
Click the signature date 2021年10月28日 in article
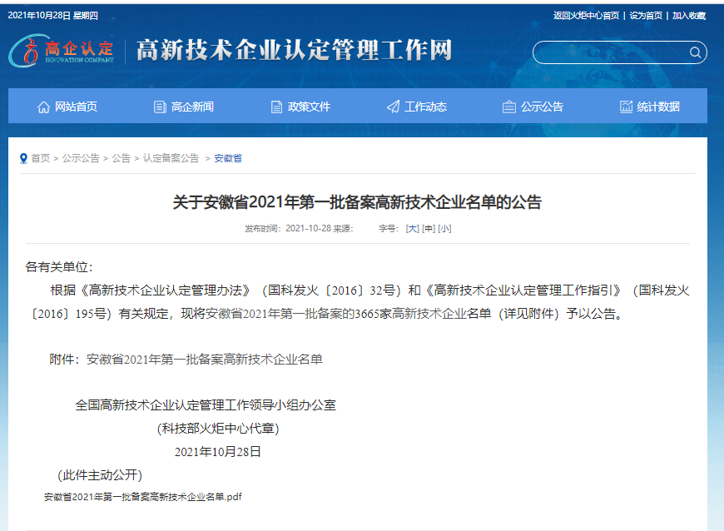coord(218,452)
